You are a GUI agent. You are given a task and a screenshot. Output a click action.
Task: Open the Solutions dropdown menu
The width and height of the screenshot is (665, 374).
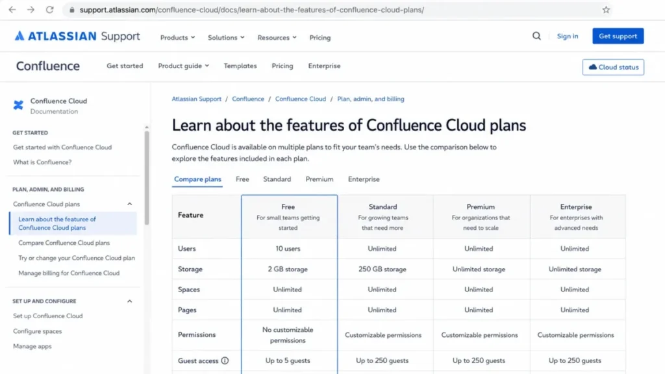tap(226, 37)
